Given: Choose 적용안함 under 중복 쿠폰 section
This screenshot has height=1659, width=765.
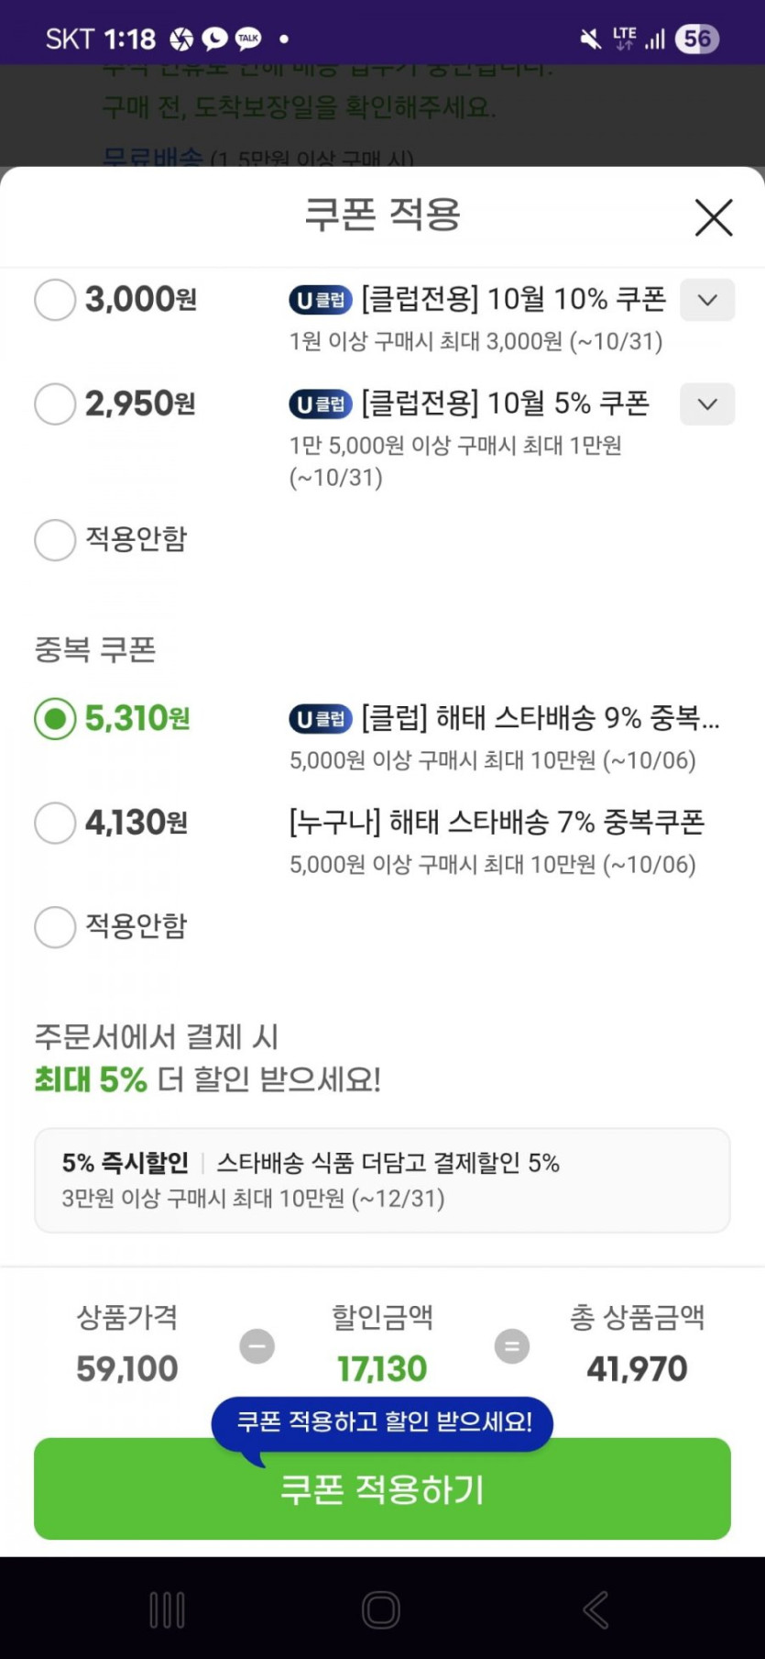Looking at the screenshot, I should 55,927.
